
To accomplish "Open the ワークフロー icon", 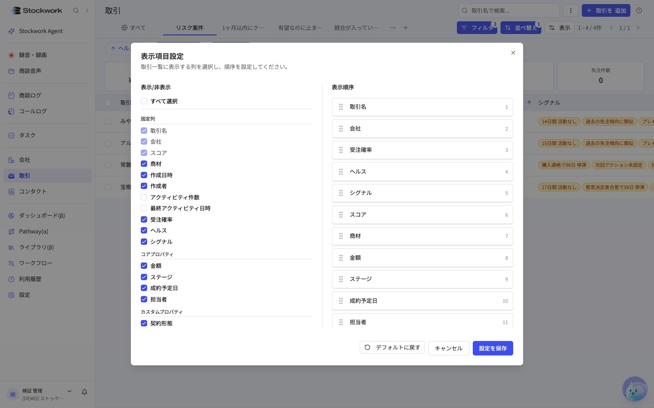I will click(x=11, y=263).
